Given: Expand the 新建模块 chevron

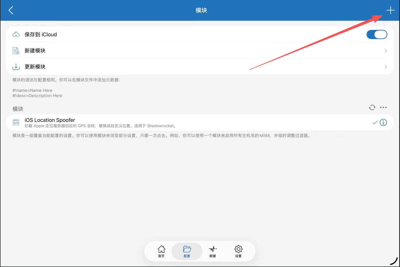Looking at the screenshot, I should (386, 51).
